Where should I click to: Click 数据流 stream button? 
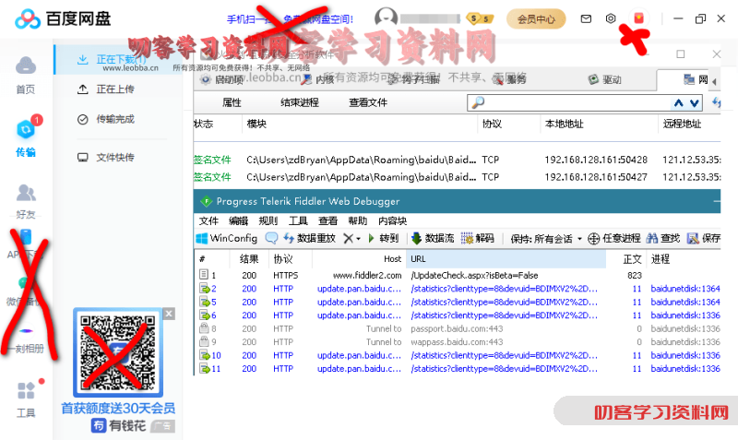coord(433,239)
